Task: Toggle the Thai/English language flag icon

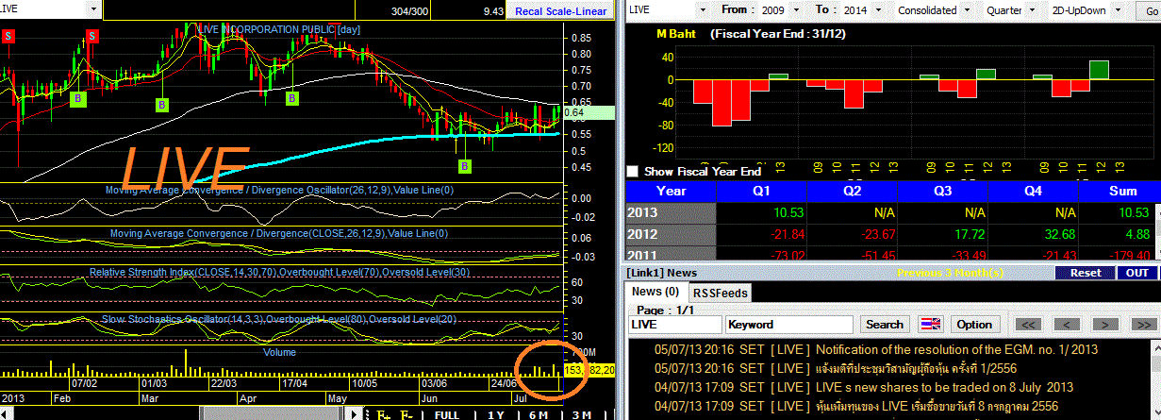Action: click(931, 324)
